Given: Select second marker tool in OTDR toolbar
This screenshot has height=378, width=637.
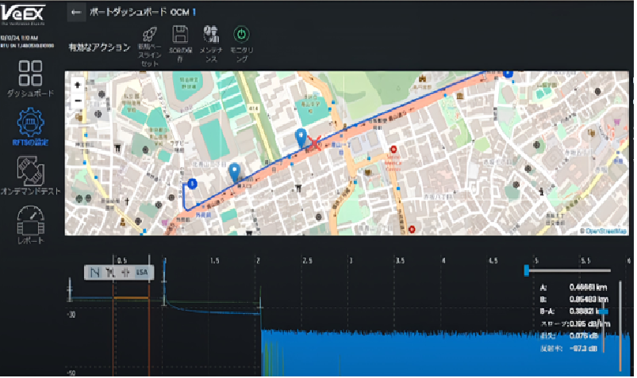Looking at the screenshot, I should pos(109,273).
